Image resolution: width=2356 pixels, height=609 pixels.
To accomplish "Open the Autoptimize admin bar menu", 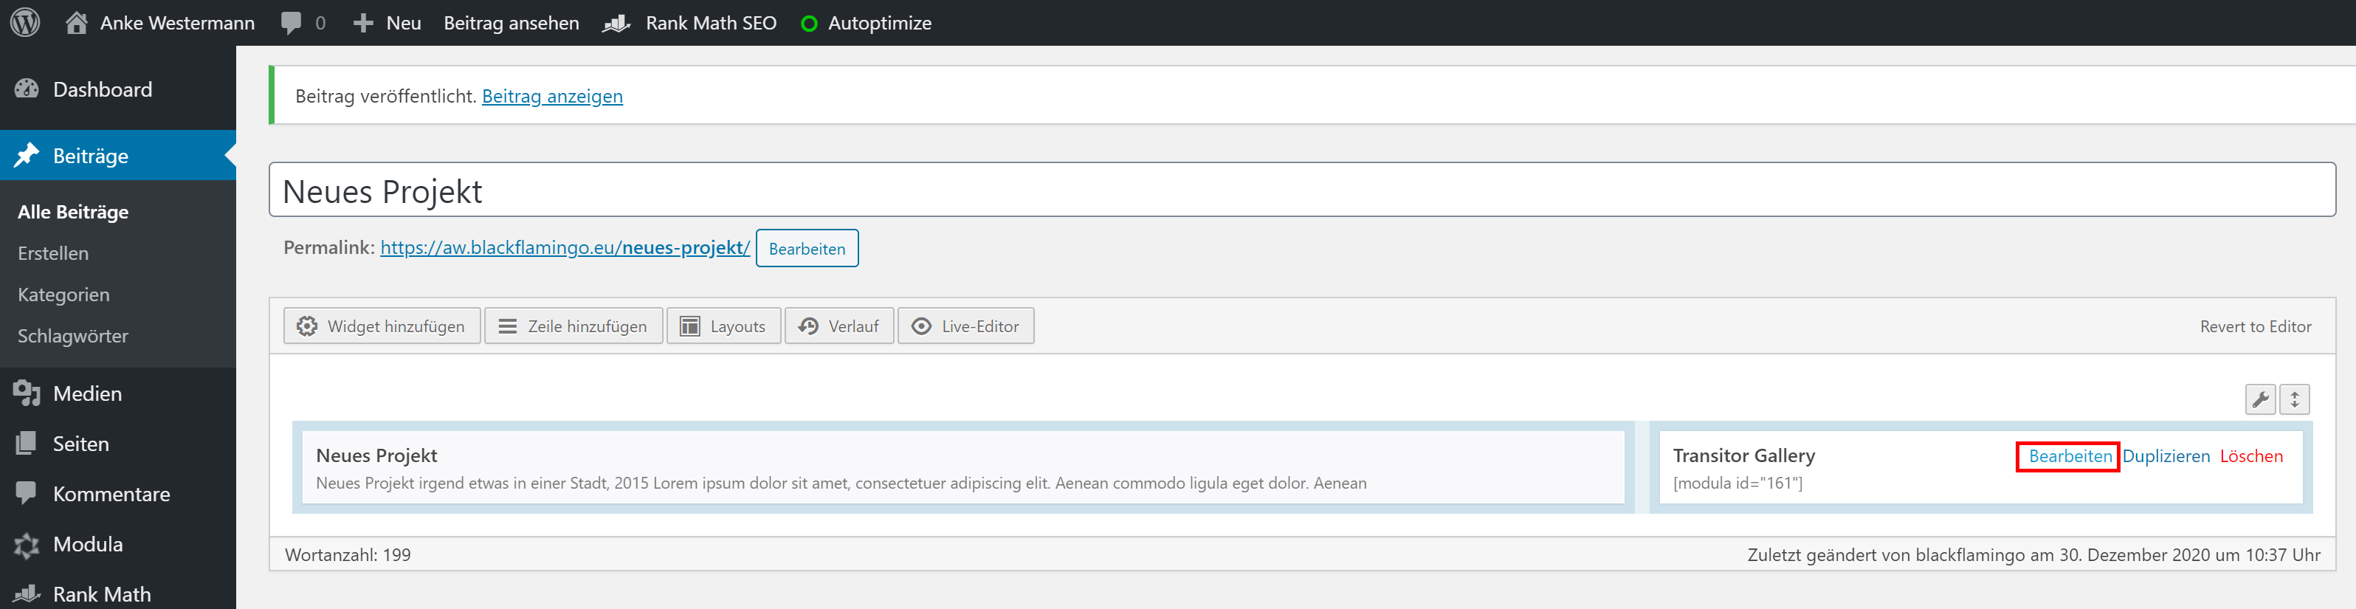I will [880, 23].
